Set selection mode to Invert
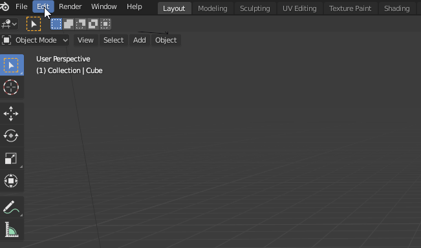Image resolution: width=421 pixels, height=248 pixels. [93, 24]
